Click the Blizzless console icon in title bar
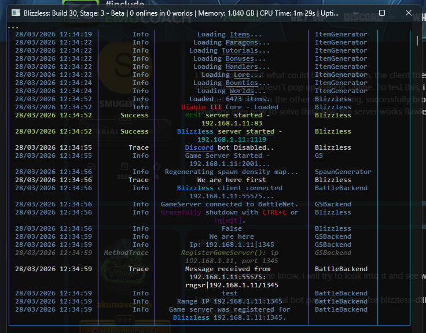Viewport: 426px width, 333px height. (x=16, y=12)
